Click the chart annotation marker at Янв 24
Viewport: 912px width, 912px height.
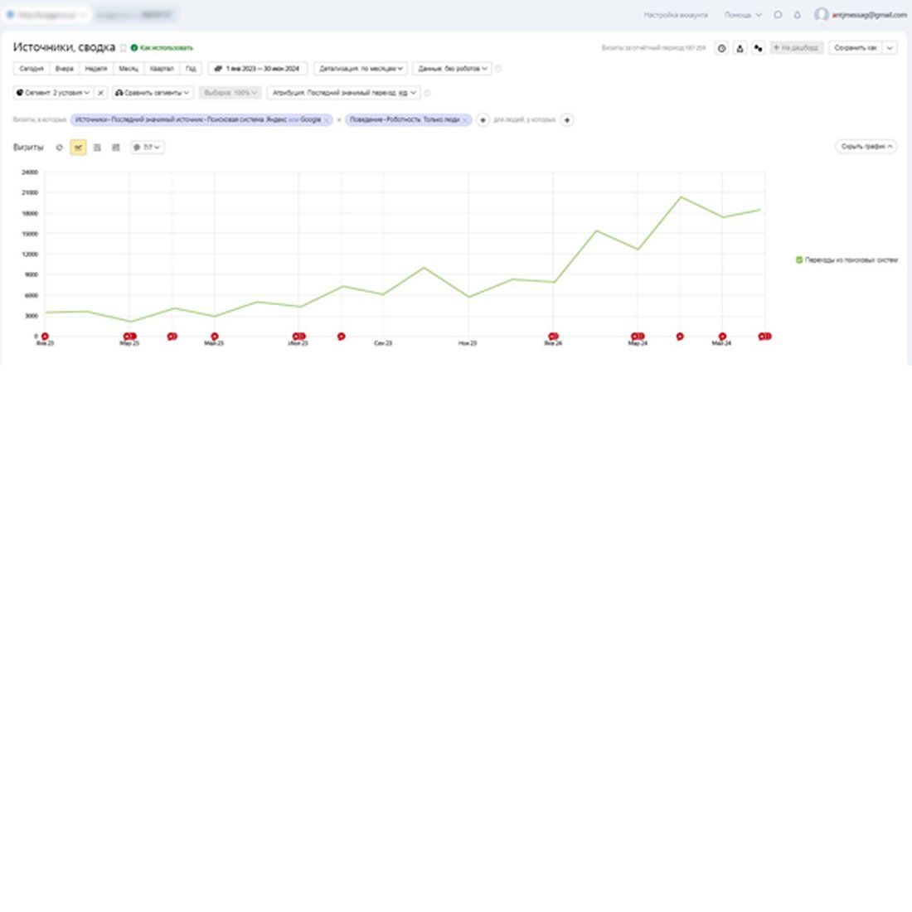pos(552,337)
